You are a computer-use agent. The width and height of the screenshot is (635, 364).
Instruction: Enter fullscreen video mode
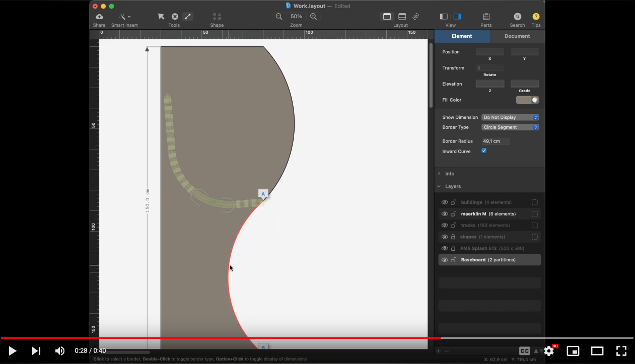tap(621, 351)
